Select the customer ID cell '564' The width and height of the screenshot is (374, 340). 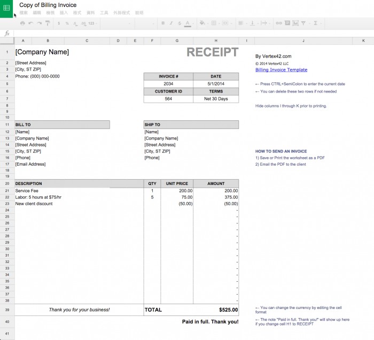click(x=168, y=99)
